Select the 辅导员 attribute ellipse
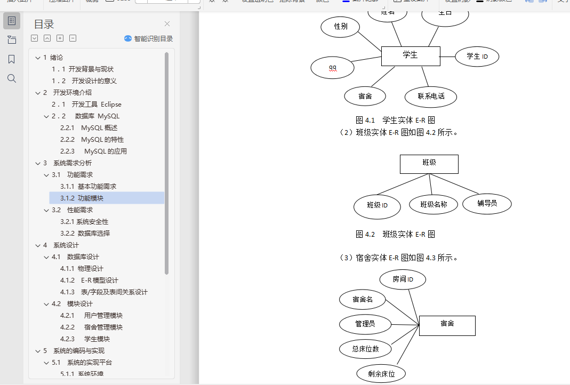 pyautogui.click(x=487, y=204)
